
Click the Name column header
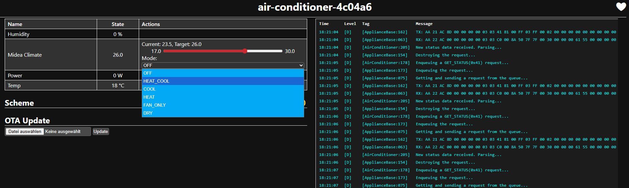pos(15,24)
